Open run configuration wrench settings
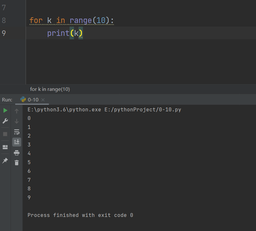The width and height of the screenshot is (256, 231). click(5, 121)
